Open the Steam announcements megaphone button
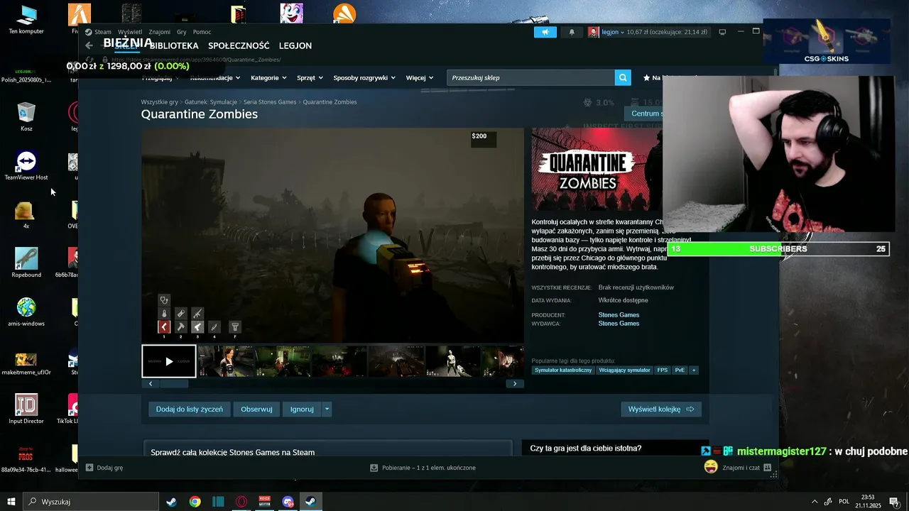Image resolution: width=909 pixels, height=511 pixels. tap(545, 32)
